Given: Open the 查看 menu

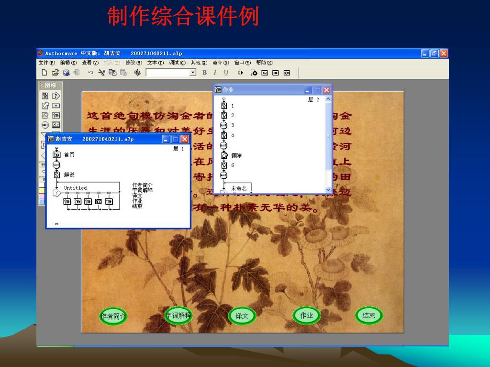Looking at the screenshot, I should [x=90, y=63].
